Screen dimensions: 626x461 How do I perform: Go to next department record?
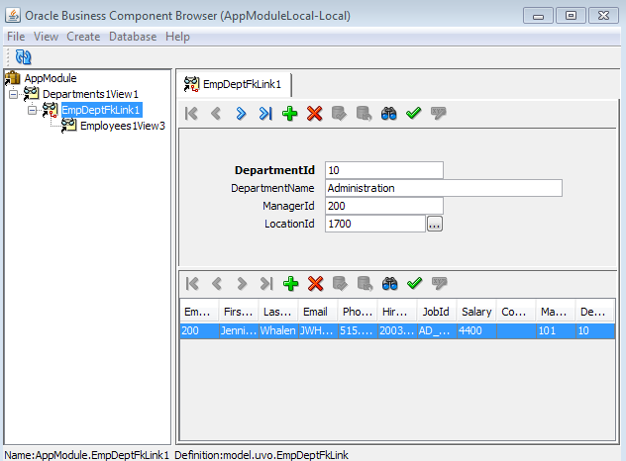point(241,114)
